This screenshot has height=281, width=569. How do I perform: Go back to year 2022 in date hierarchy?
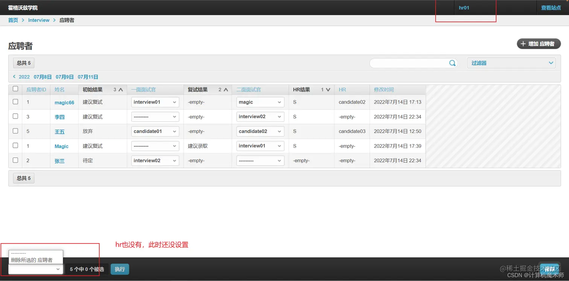click(21, 77)
